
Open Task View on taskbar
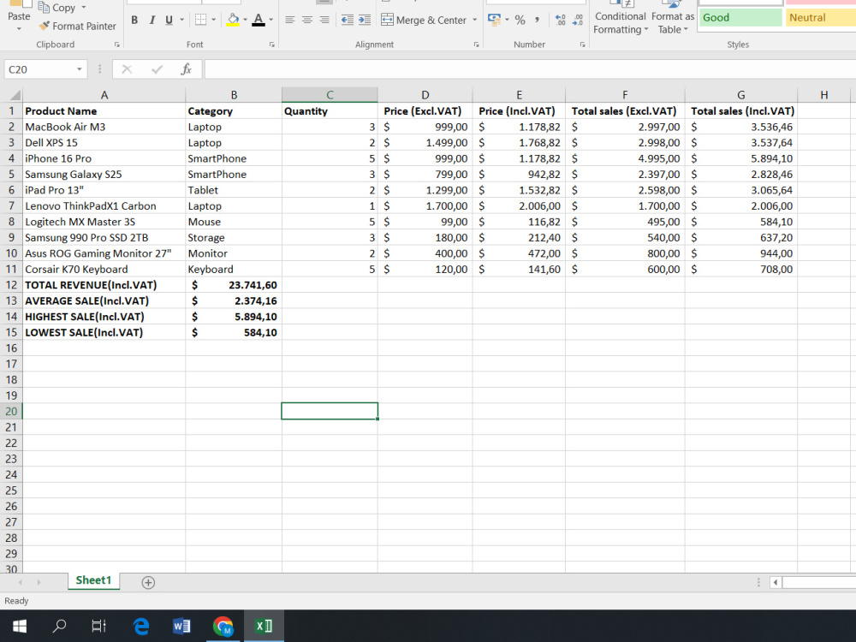[x=98, y=626]
